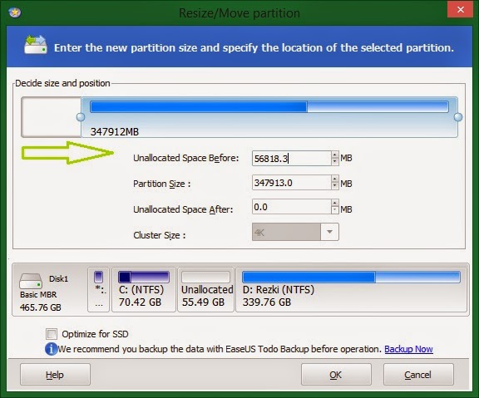
Task: Click the Partition Size input field
Action: pos(292,183)
